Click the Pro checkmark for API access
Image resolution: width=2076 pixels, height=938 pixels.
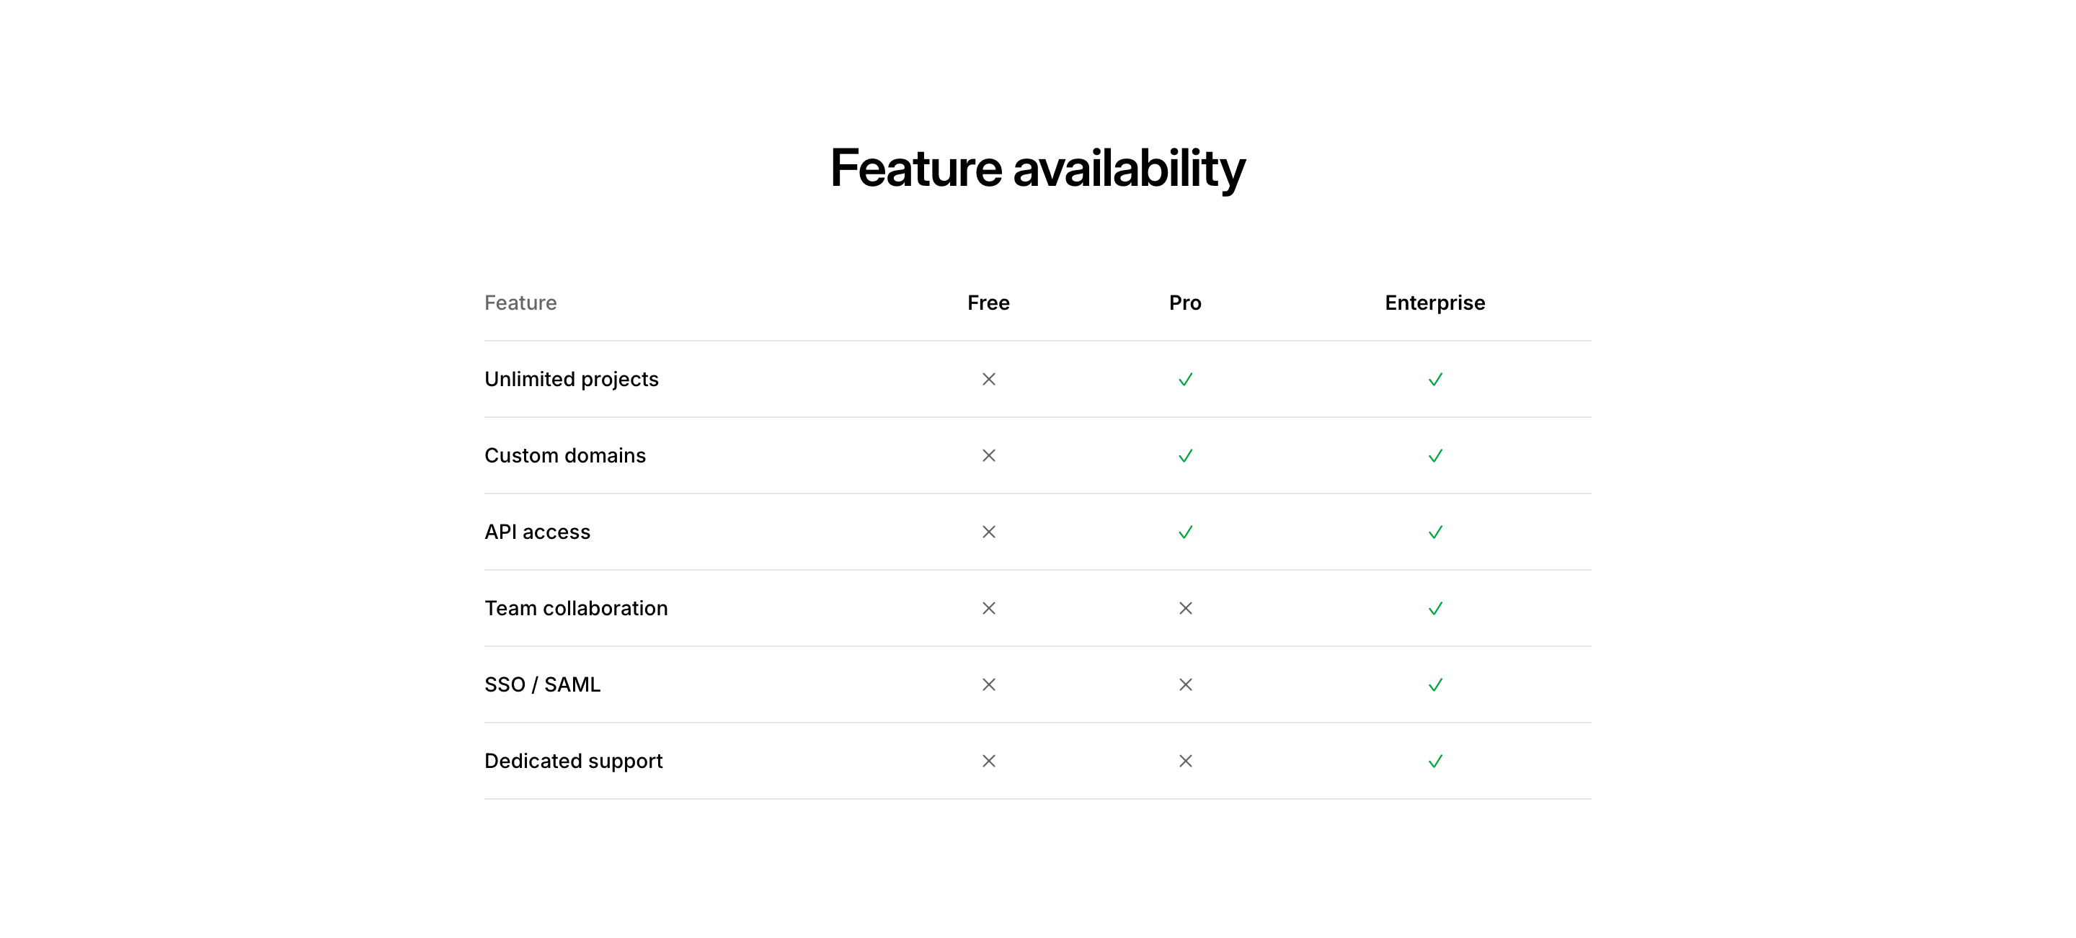click(1184, 532)
